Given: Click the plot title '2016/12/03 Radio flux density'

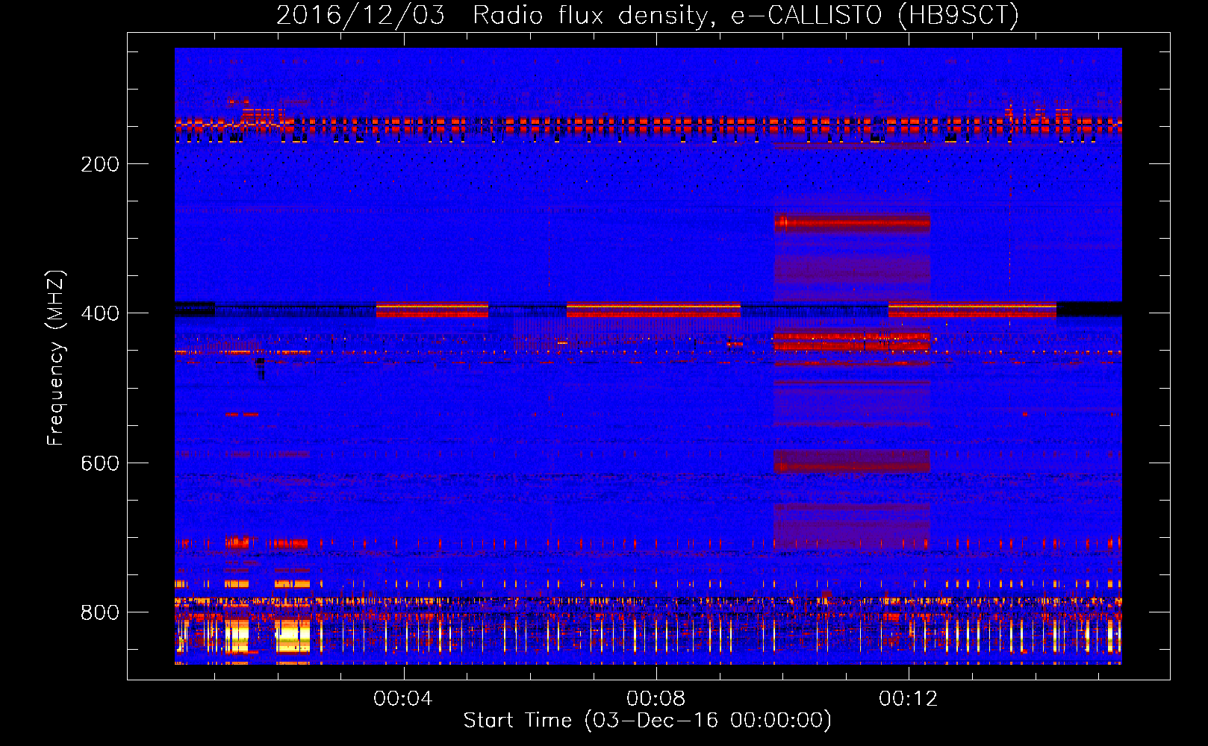Looking at the screenshot, I should point(647,15).
